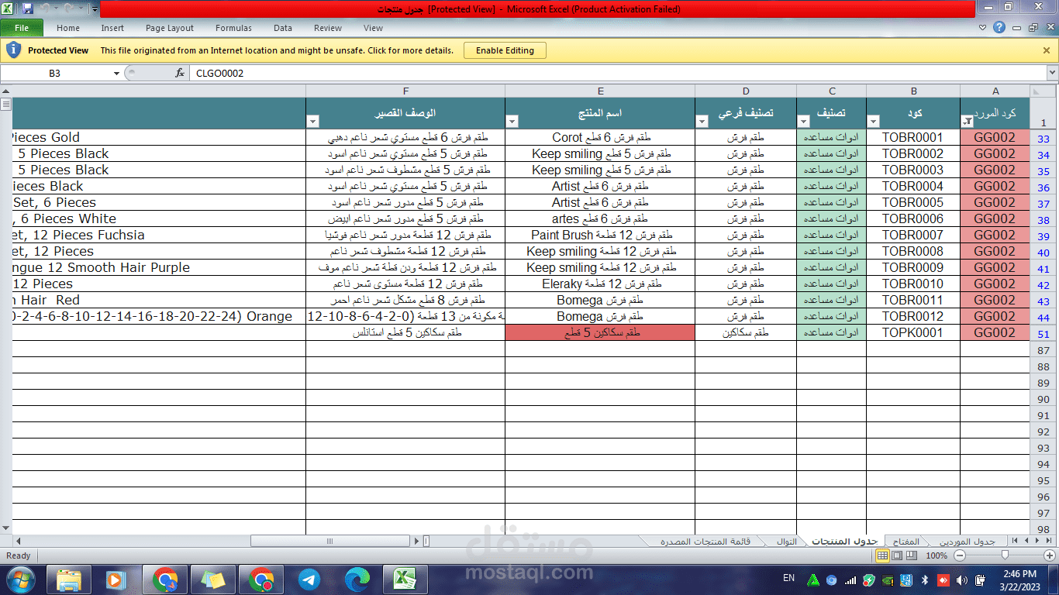Minimize the ribbon with the chevron icon
The image size is (1059, 595).
(x=983, y=28)
